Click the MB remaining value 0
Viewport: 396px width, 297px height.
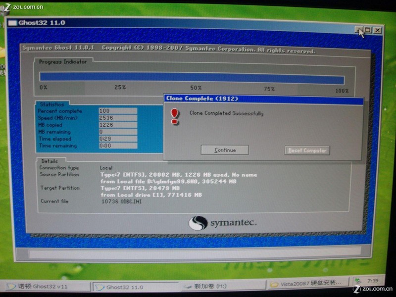(118, 132)
